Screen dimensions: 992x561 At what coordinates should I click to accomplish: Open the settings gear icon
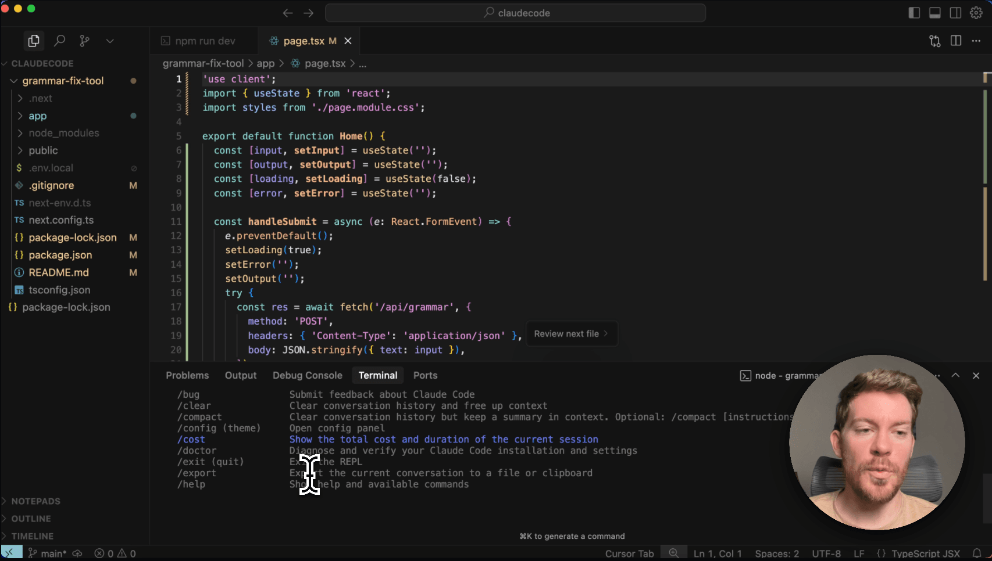click(976, 13)
